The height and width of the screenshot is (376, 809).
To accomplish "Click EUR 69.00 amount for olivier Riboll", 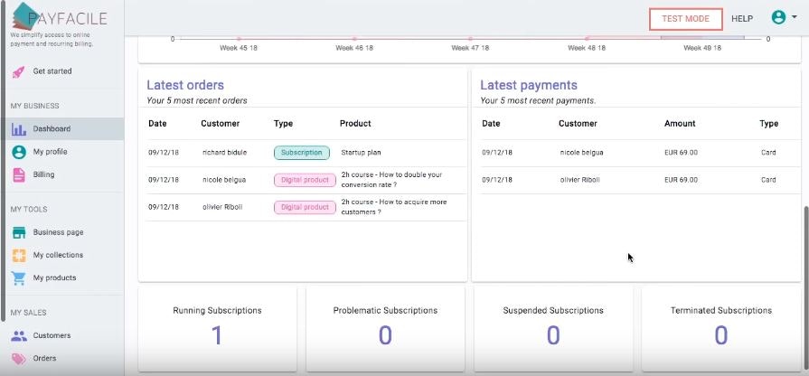I will (681, 180).
